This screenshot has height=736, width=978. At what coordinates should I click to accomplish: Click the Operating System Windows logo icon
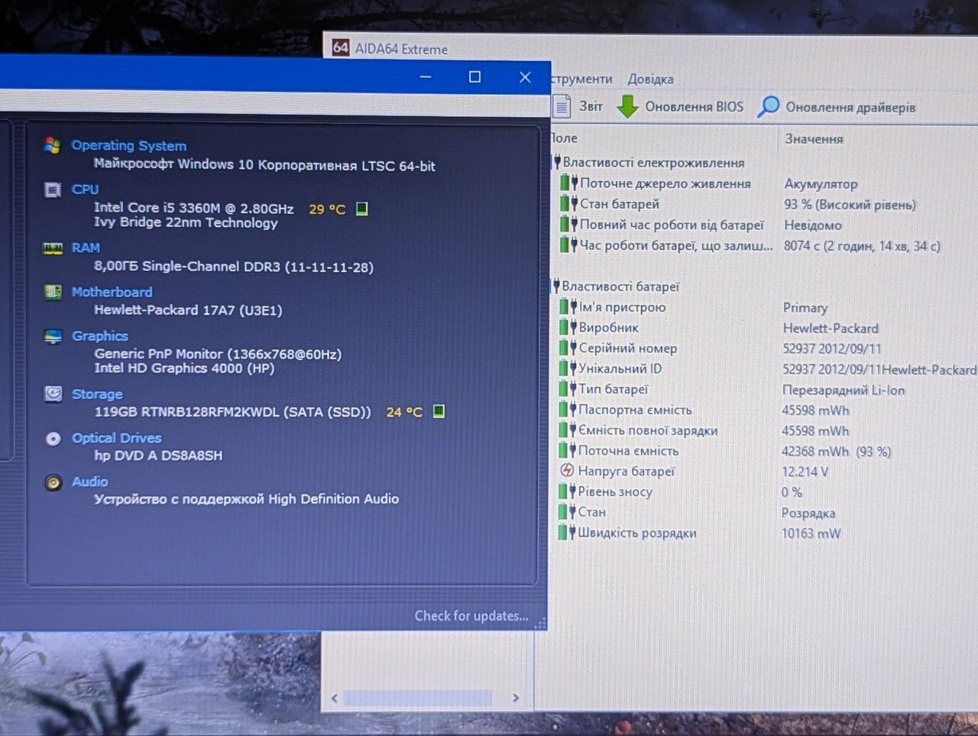coord(53,145)
